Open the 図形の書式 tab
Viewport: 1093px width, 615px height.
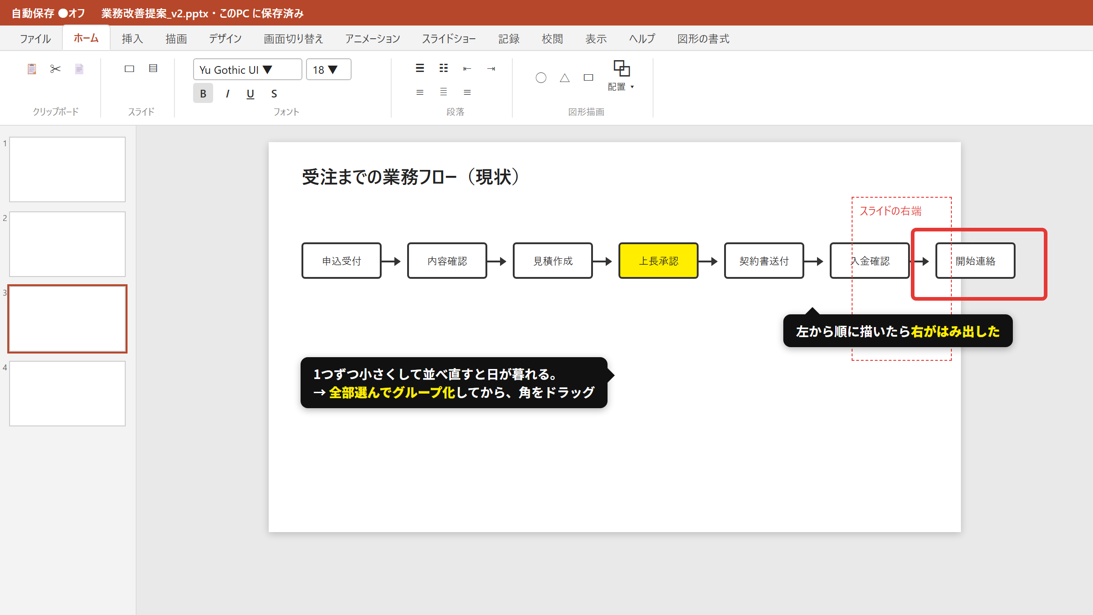(x=704, y=39)
